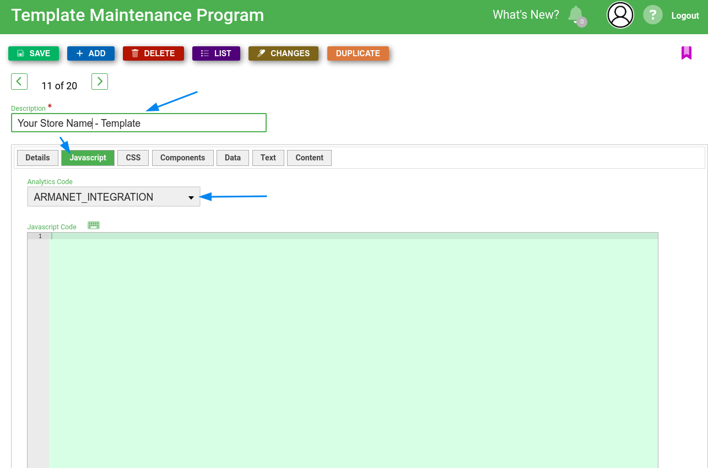Open the What's New link
The width and height of the screenshot is (708, 468).
(x=525, y=15)
